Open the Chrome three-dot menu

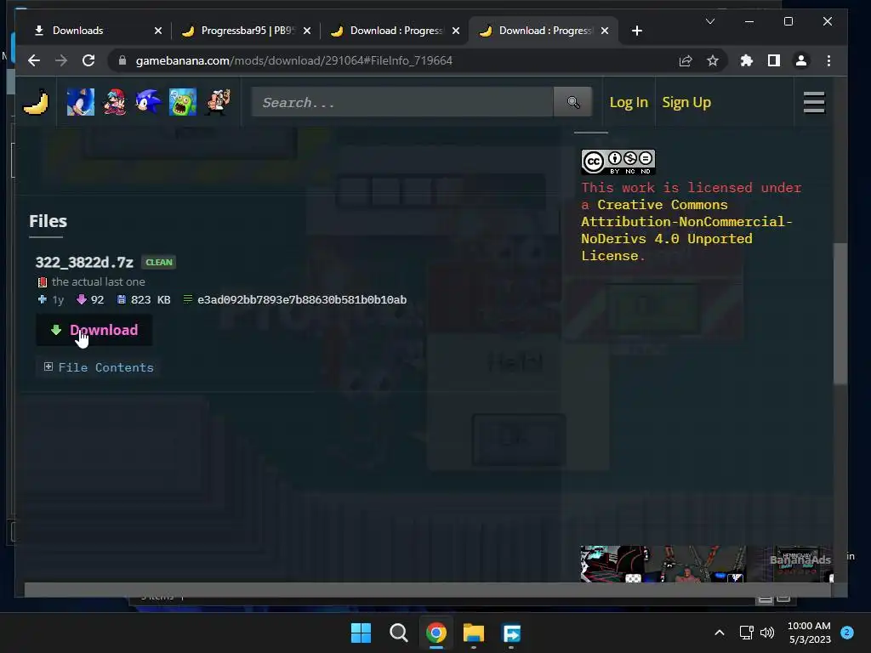coord(828,60)
